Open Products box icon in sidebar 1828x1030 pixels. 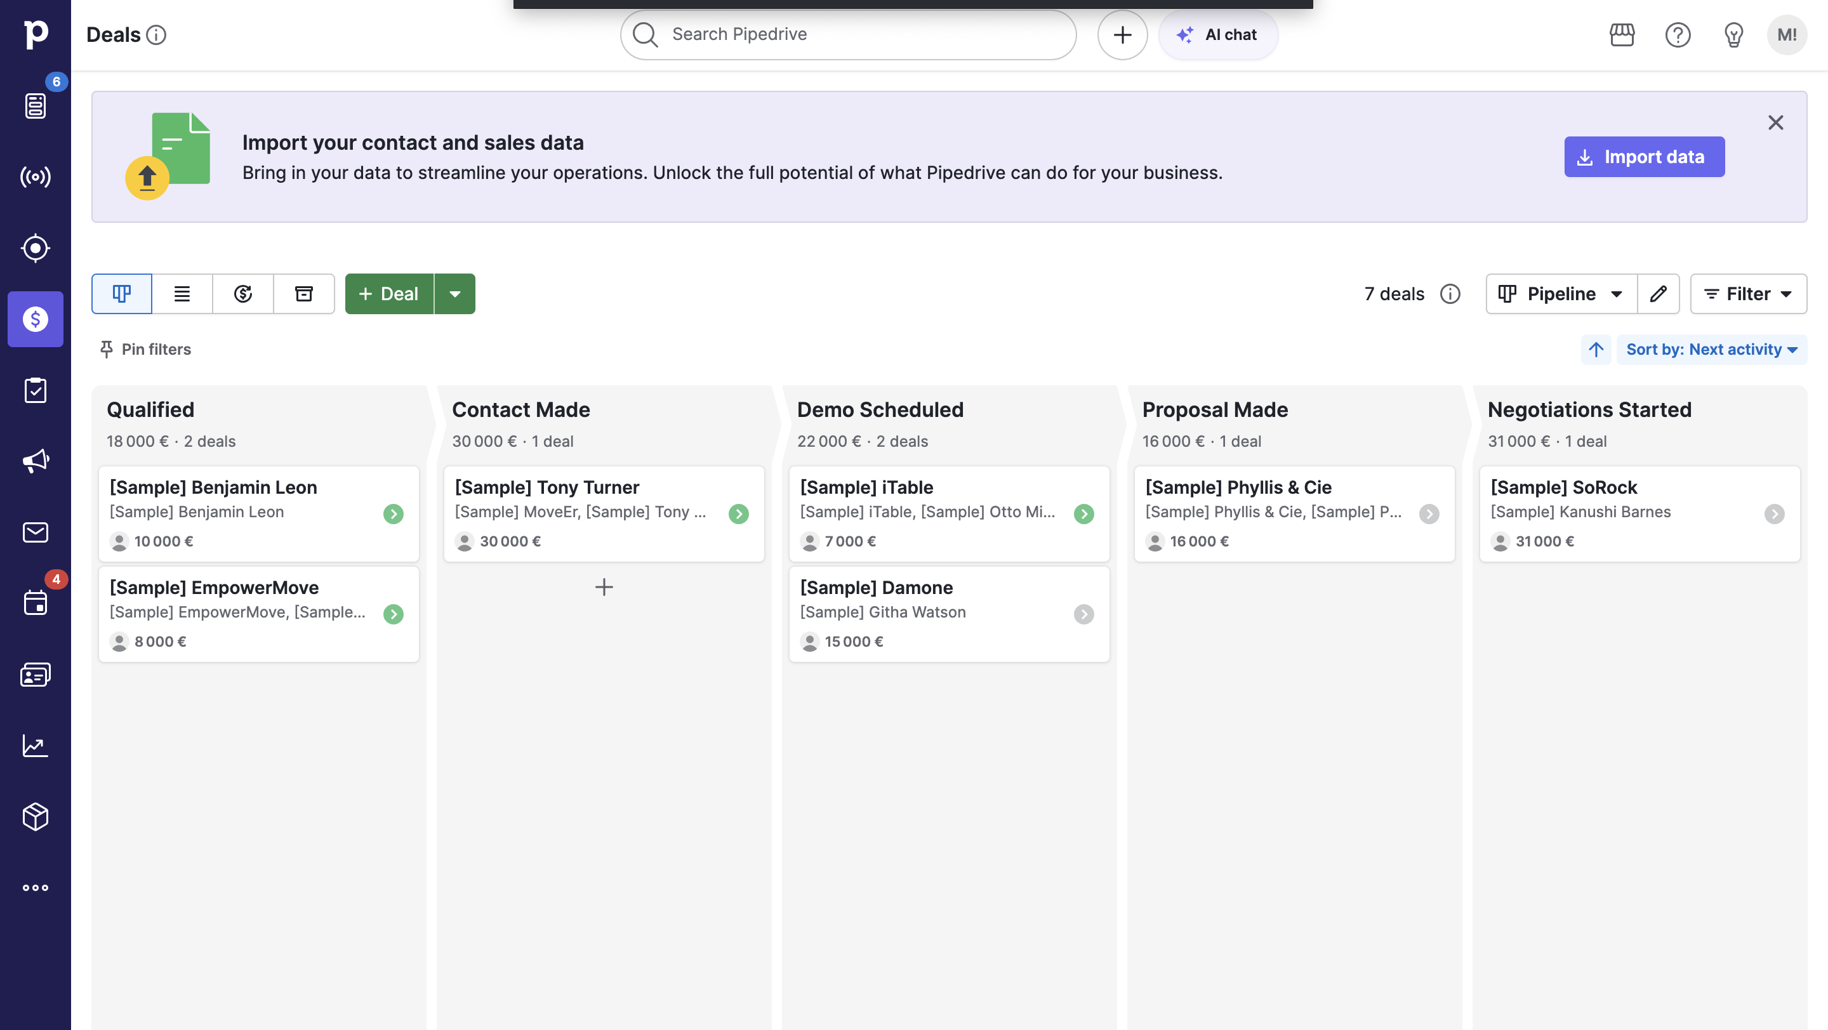36,817
